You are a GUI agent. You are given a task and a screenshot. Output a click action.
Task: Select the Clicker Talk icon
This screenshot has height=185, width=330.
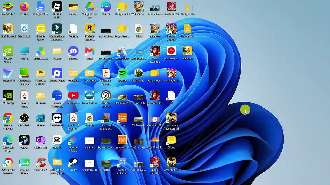coord(41,140)
